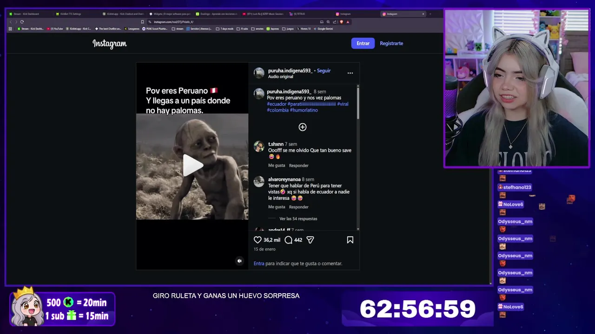Open the three-dot more options menu

tap(350, 73)
